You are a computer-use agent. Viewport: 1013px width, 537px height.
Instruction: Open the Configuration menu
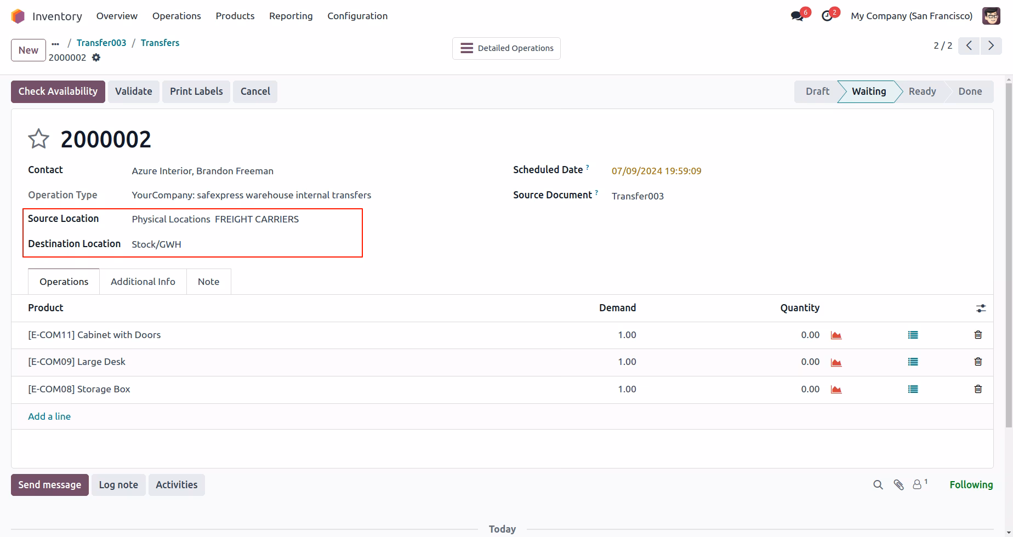(357, 16)
